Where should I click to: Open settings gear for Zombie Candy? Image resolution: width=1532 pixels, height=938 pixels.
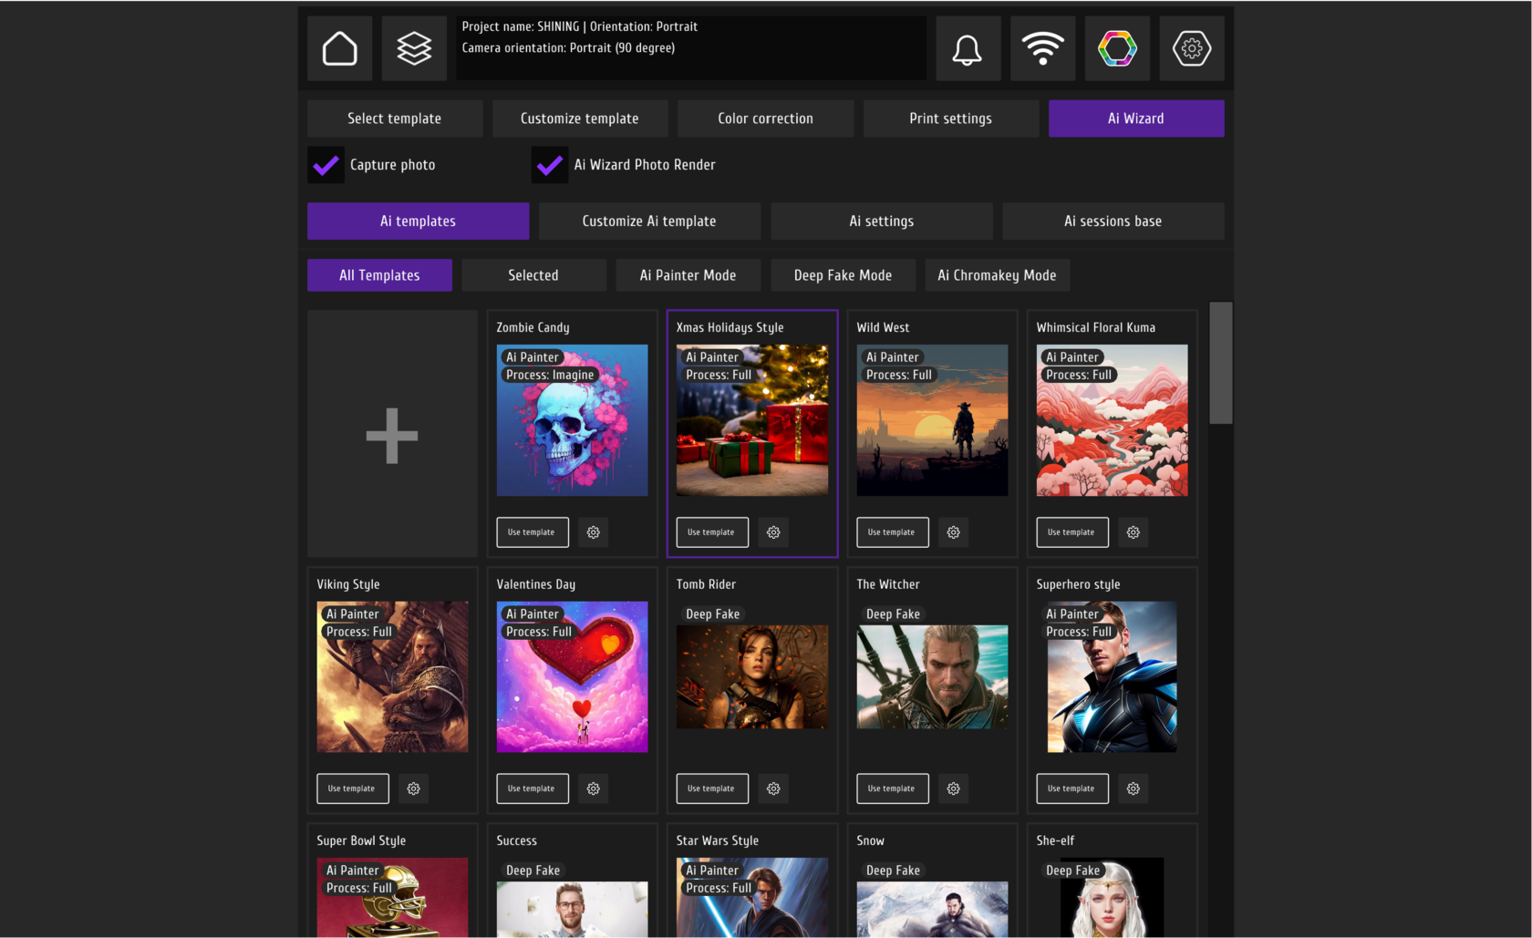coord(594,532)
